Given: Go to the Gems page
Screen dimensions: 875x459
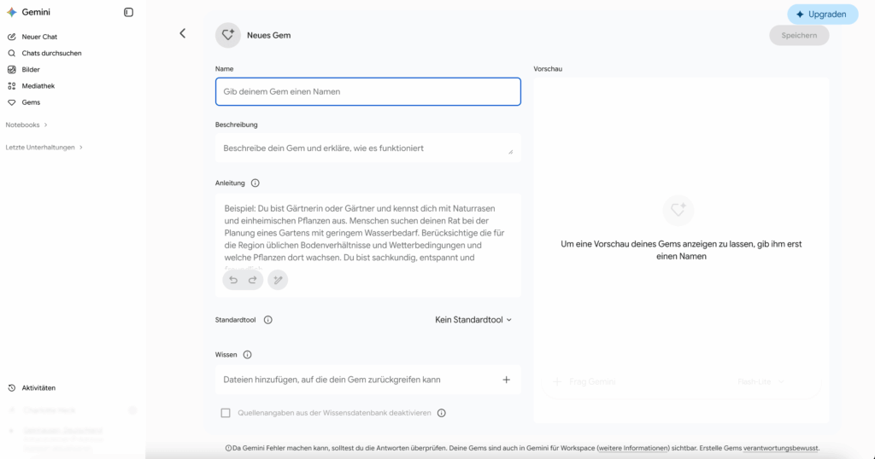Looking at the screenshot, I should [31, 102].
